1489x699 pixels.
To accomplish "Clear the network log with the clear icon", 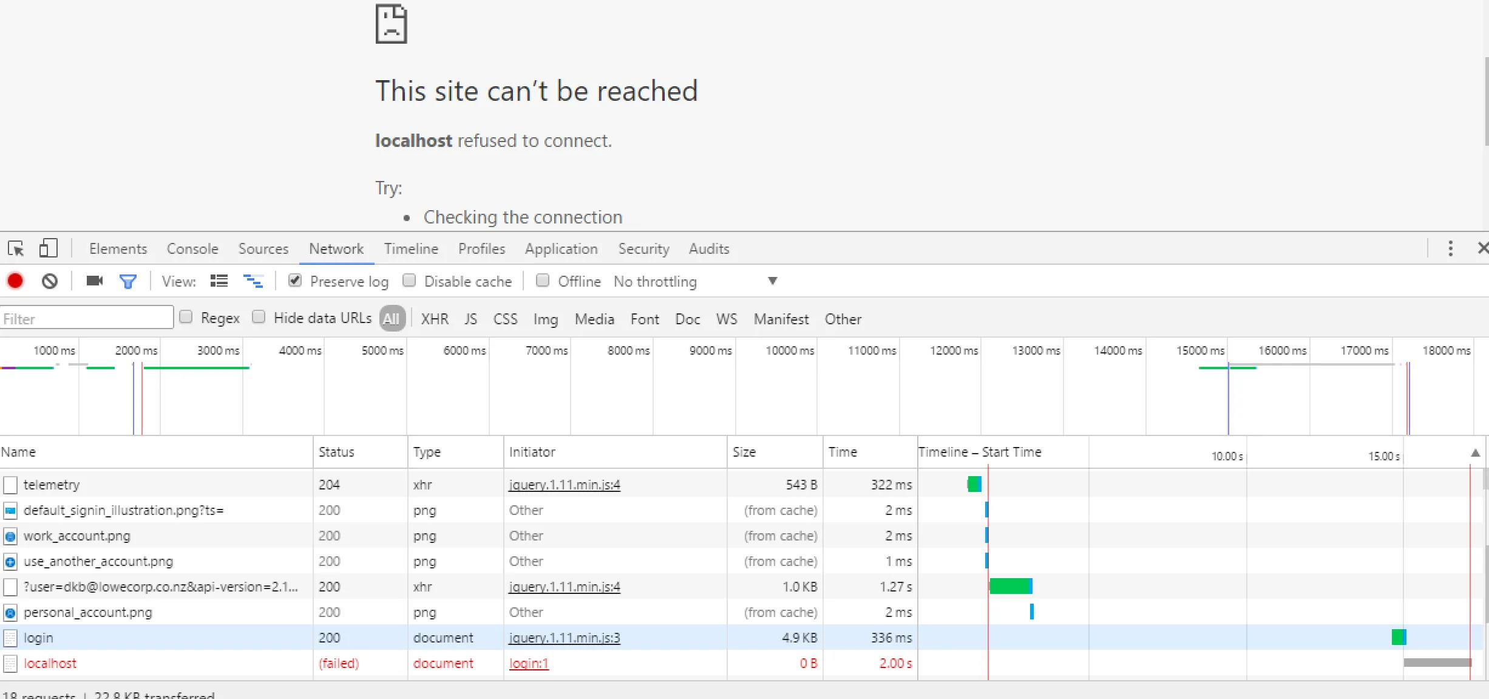I will (50, 281).
